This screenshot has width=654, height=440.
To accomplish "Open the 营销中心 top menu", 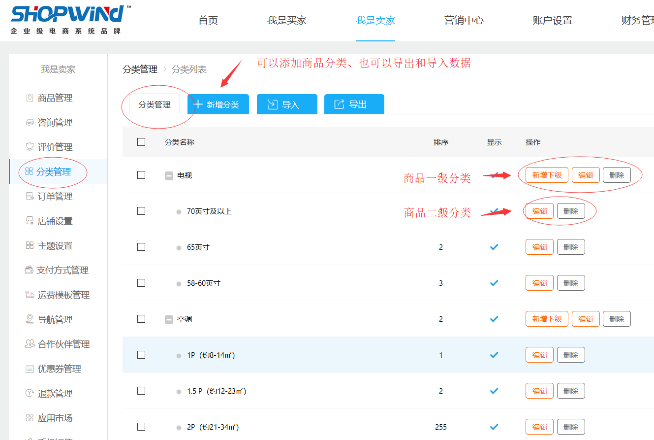I will point(464,21).
